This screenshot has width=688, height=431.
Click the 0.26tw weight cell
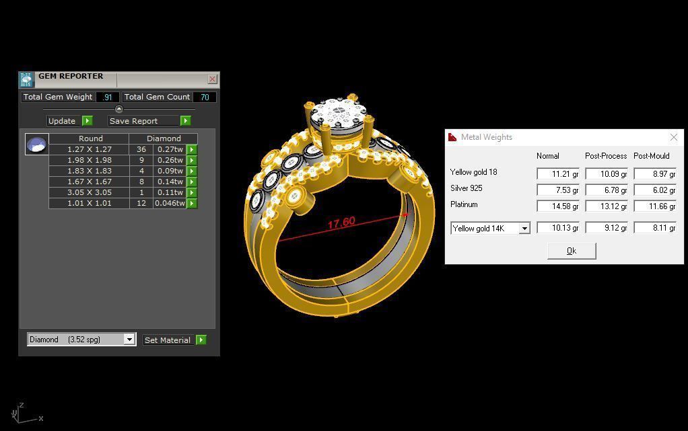pos(170,160)
